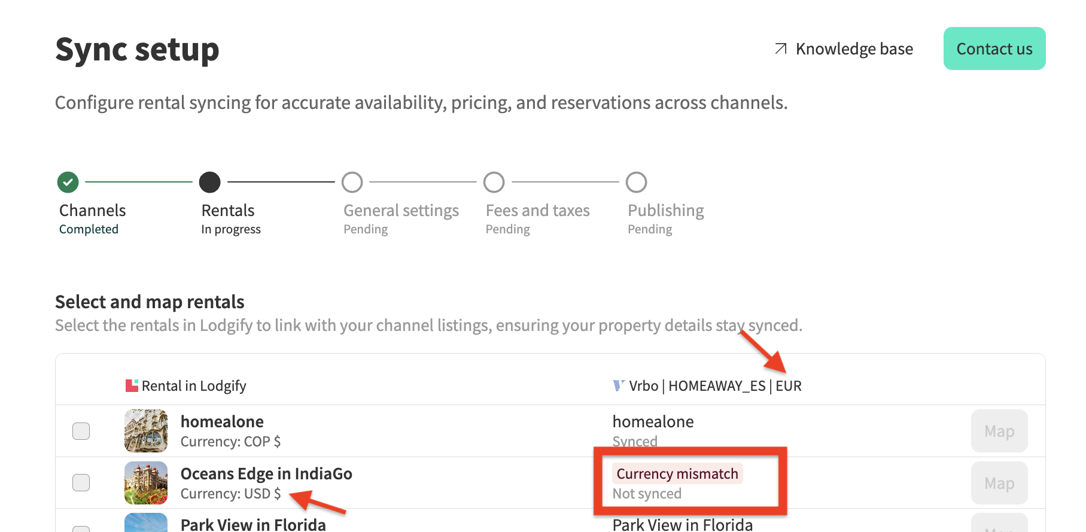Click the Knowledge base arrow icon
Viewport: 1086px width, 532px height.
click(781, 48)
